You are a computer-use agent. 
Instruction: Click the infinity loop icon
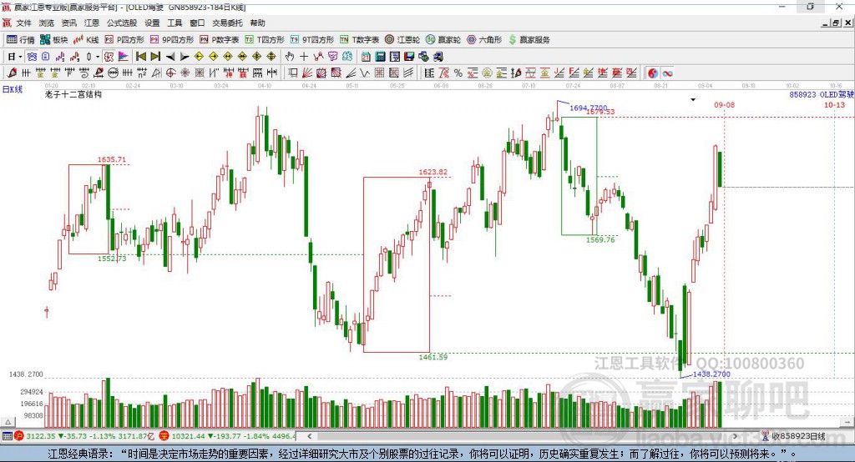coord(667,73)
